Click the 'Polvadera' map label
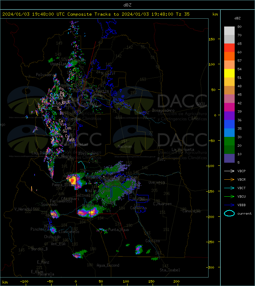 point(45,75)
